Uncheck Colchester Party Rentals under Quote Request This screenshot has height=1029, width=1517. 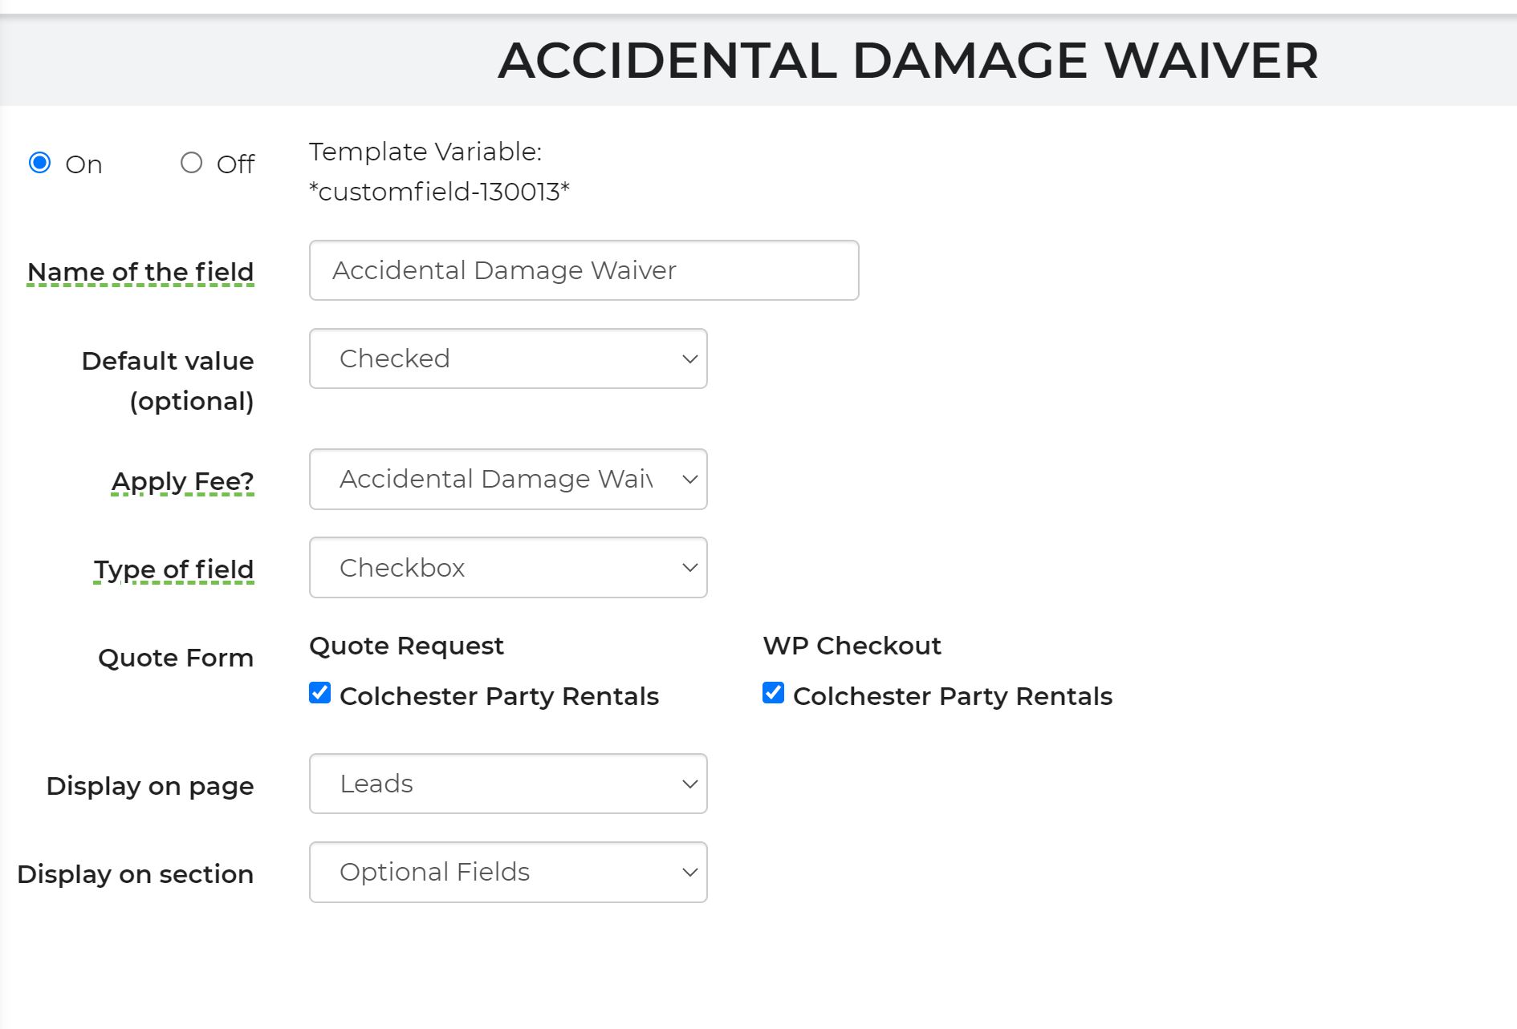click(x=319, y=693)
